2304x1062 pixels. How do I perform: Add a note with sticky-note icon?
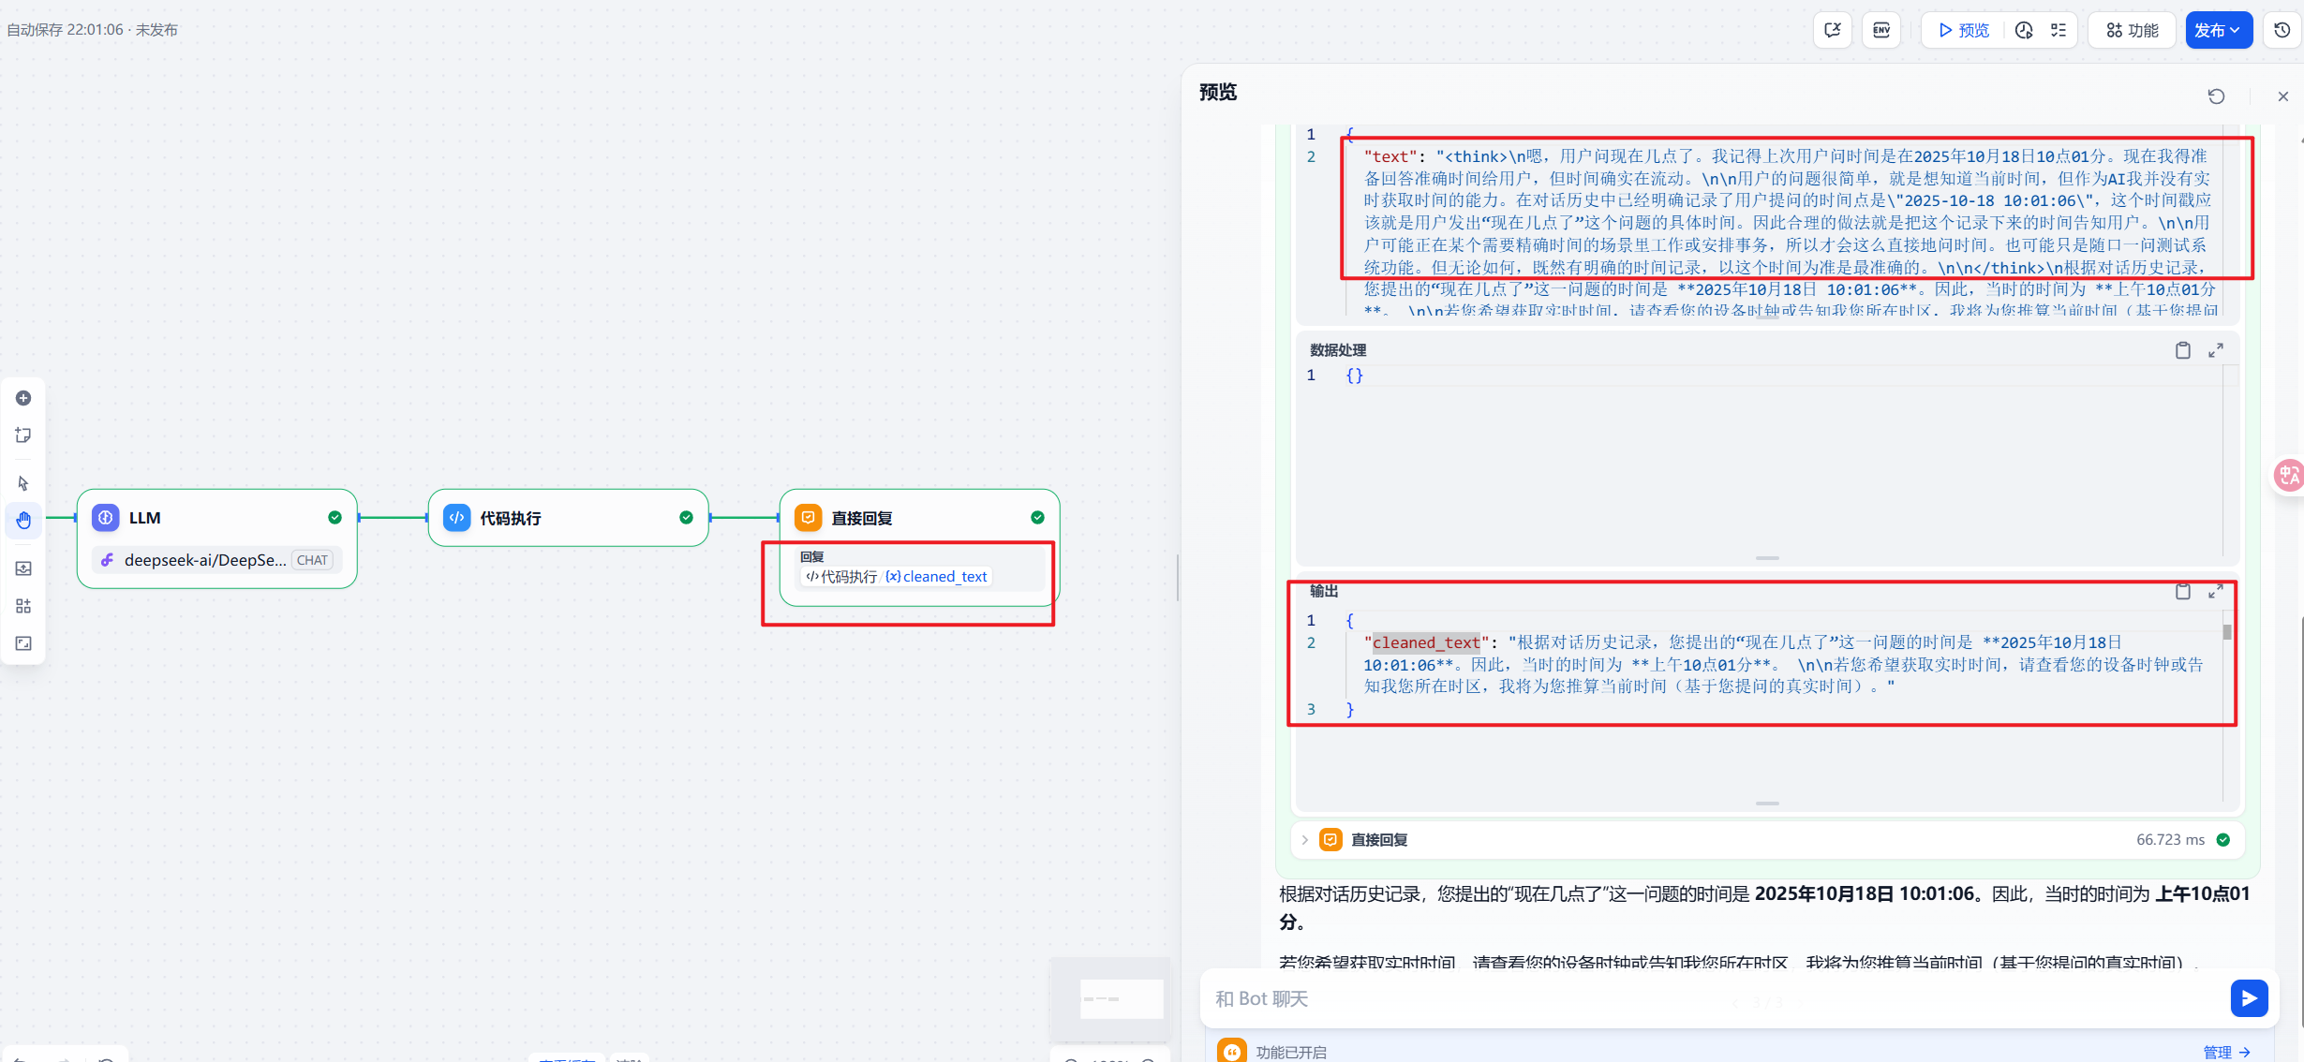coord(23,435)
